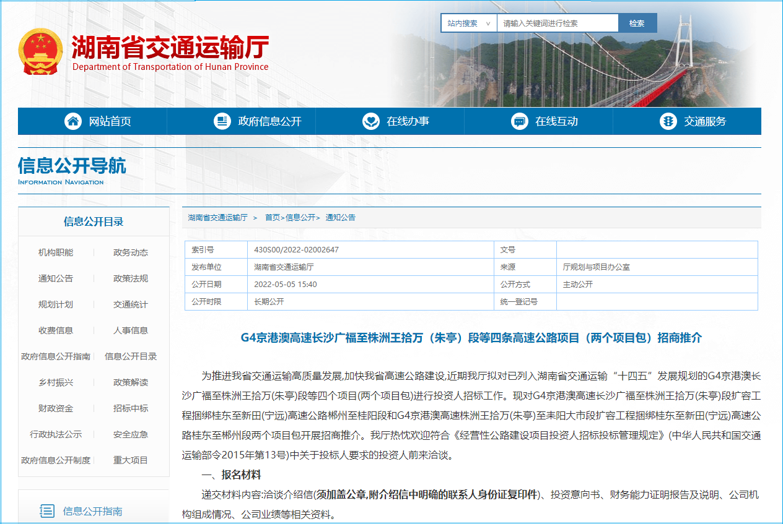Click the traffic light icon beside 交通服务

point(668,121)
